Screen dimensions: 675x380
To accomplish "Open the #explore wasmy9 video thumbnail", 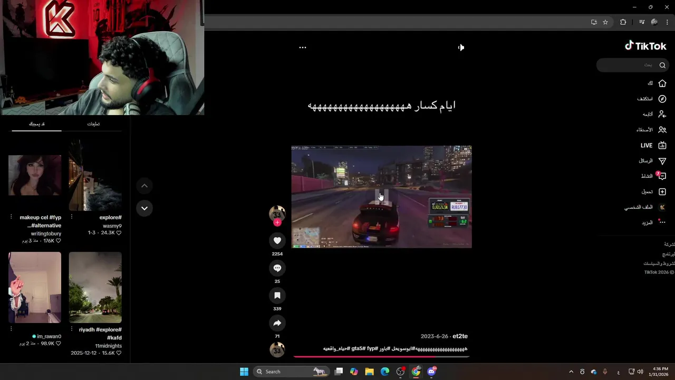I will coord(95,175).
